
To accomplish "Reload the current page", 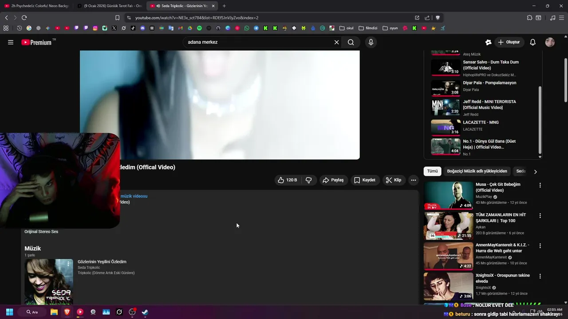I will (24, 18).
